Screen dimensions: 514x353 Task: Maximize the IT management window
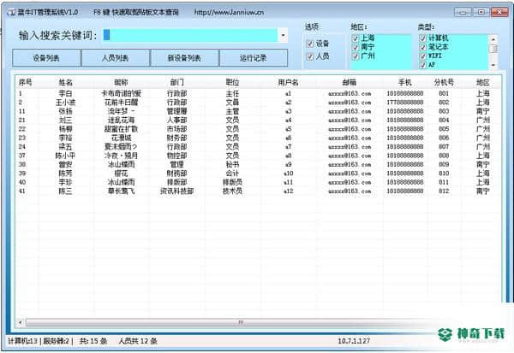[x=481, y=13]
